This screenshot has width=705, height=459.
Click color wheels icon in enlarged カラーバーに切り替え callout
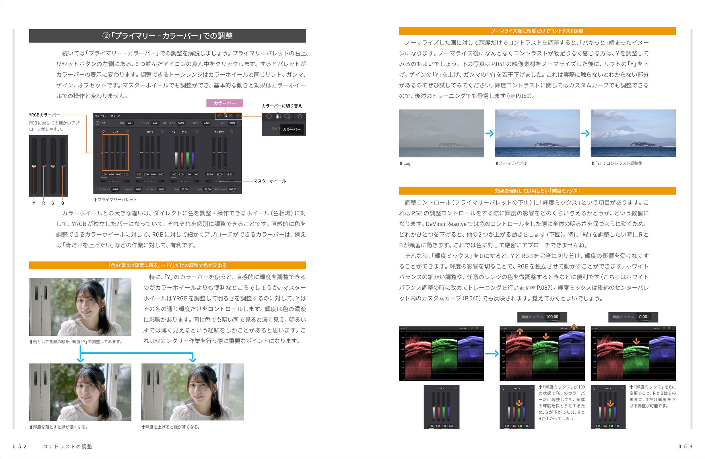[x=269, y=116]
